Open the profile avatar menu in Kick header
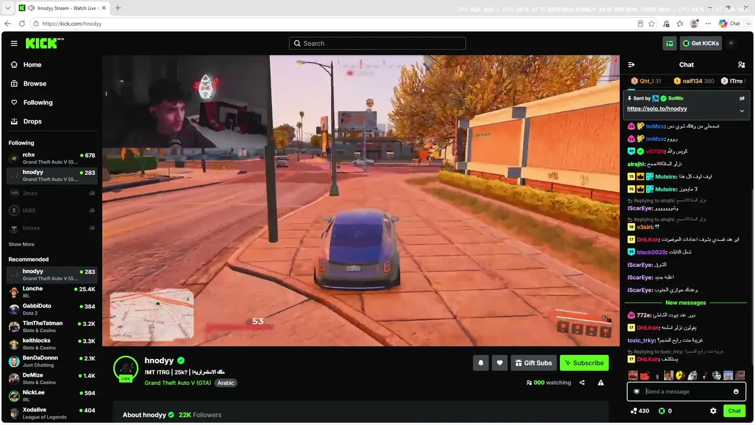755x425 pixels. pos(731,43)
